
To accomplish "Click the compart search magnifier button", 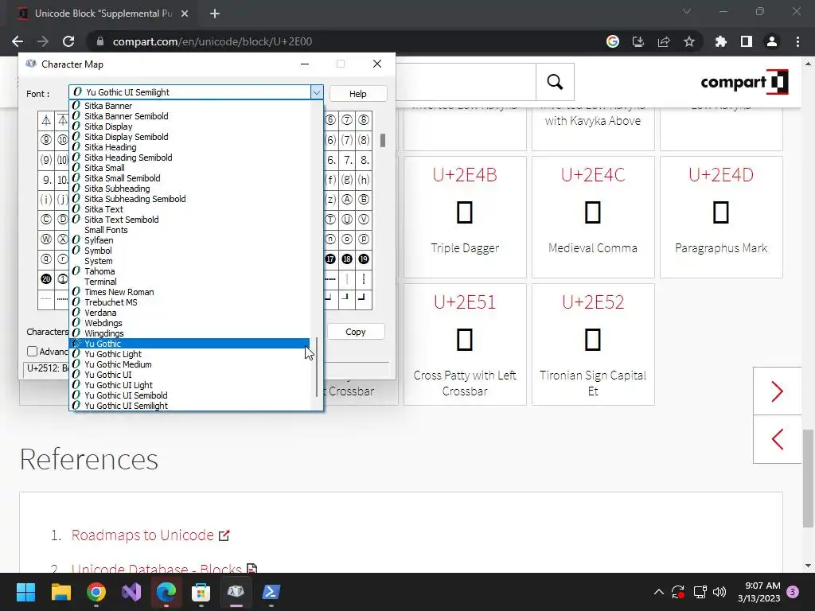I will click(x=555, y=82).
